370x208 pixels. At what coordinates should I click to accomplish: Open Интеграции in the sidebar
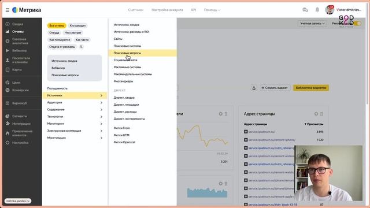point(21,124)
